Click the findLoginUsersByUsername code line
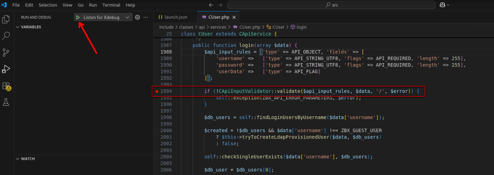494x175 pixels. (x=294, y=117)
